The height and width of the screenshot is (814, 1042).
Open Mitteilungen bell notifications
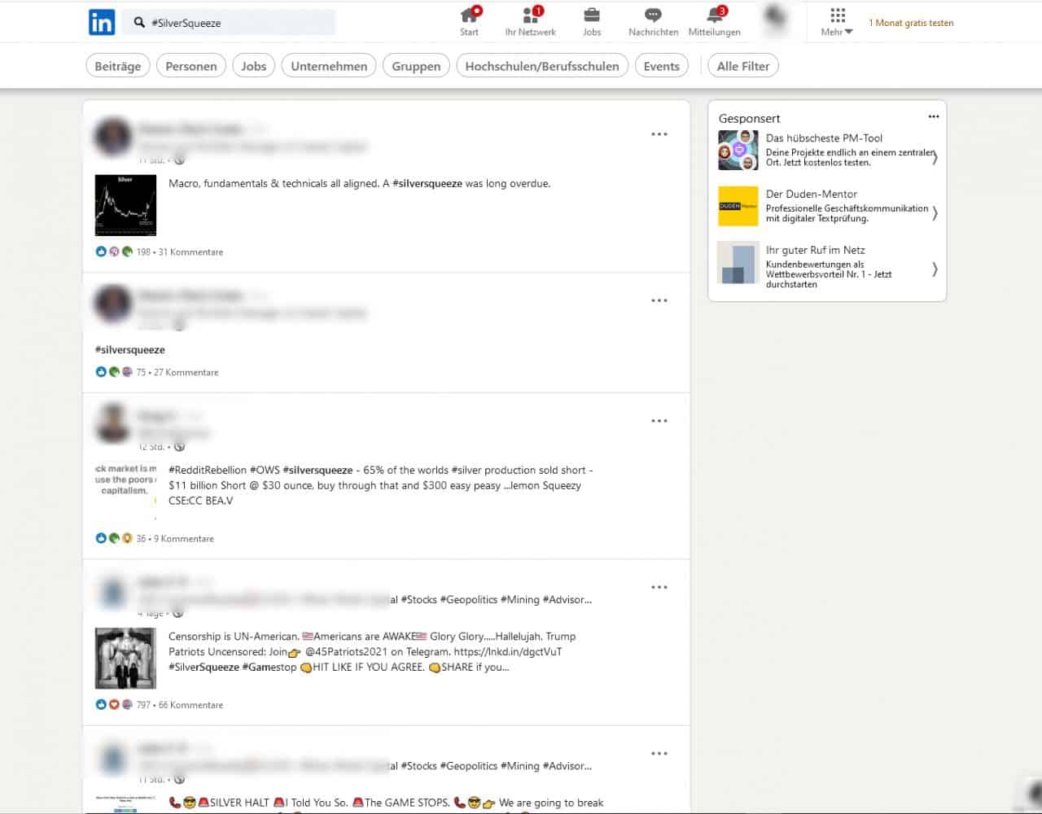(x=714, y=16)
